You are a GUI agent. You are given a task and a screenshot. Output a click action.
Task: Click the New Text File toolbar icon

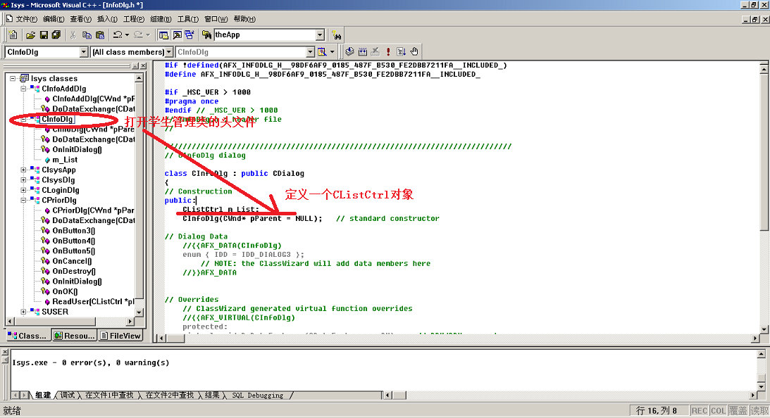[x=13, y=34]
